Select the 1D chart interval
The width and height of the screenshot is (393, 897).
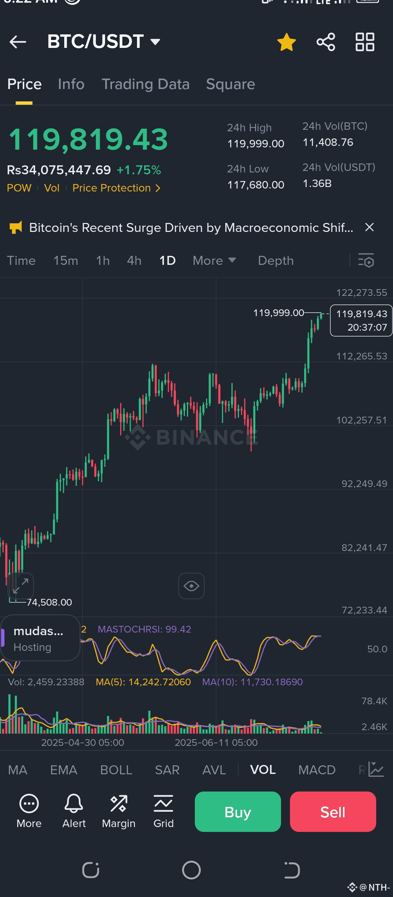[167, 261]
